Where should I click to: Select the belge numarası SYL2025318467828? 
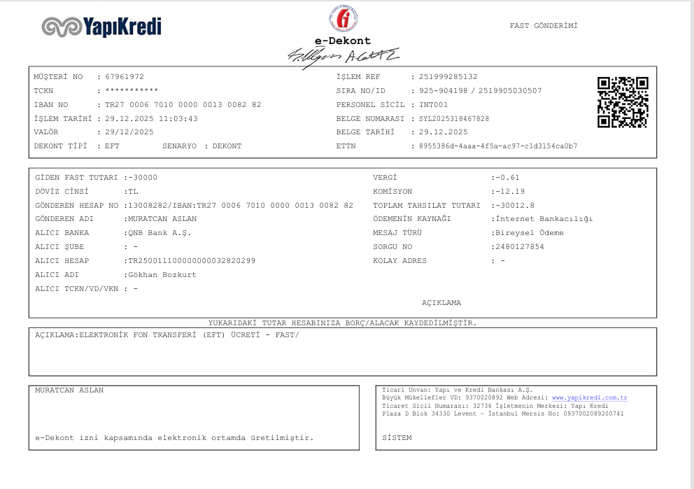(x=453, y=119)
